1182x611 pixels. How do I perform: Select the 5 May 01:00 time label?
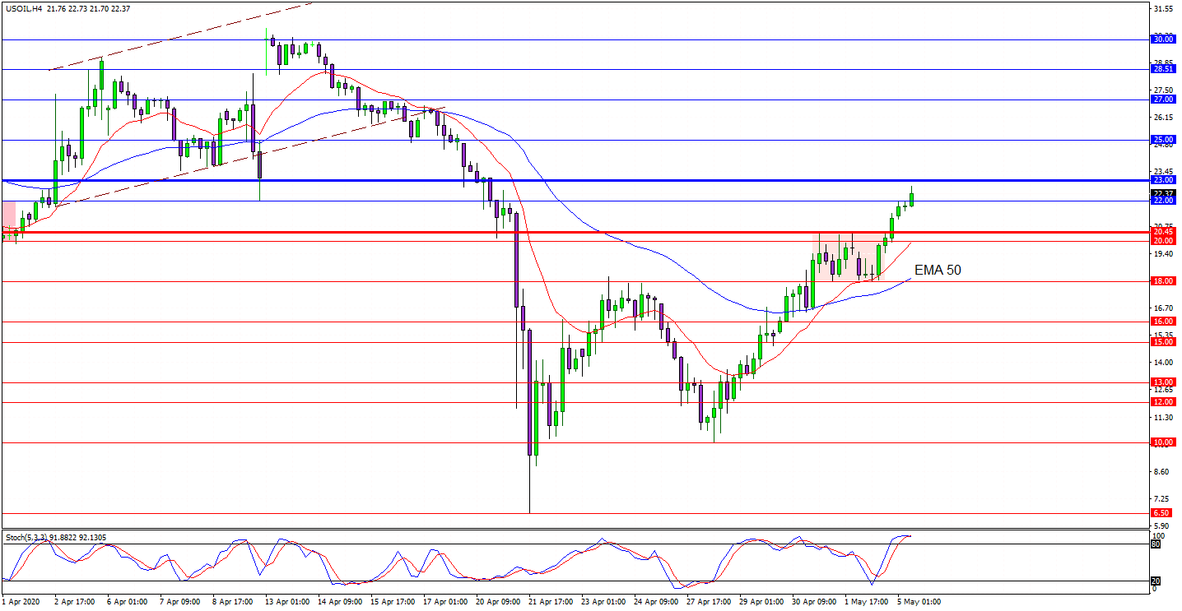[919, 602]
